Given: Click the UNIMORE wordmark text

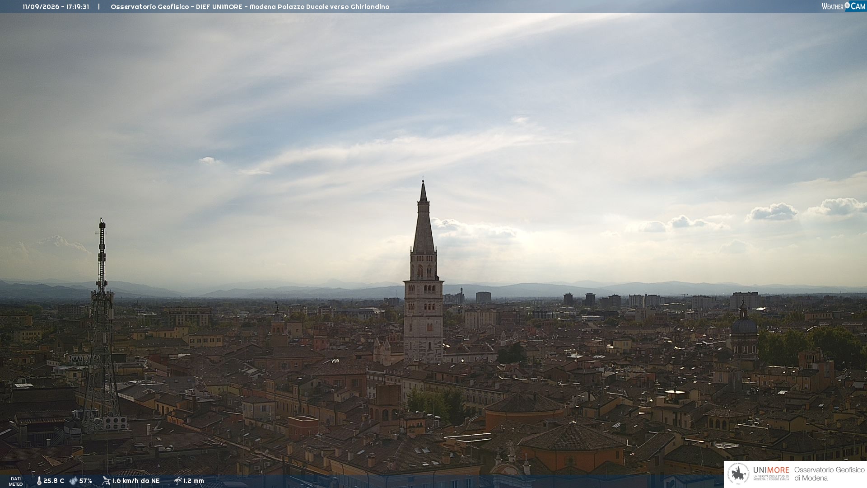Looking at the screenshot, I should pos(771,470).
